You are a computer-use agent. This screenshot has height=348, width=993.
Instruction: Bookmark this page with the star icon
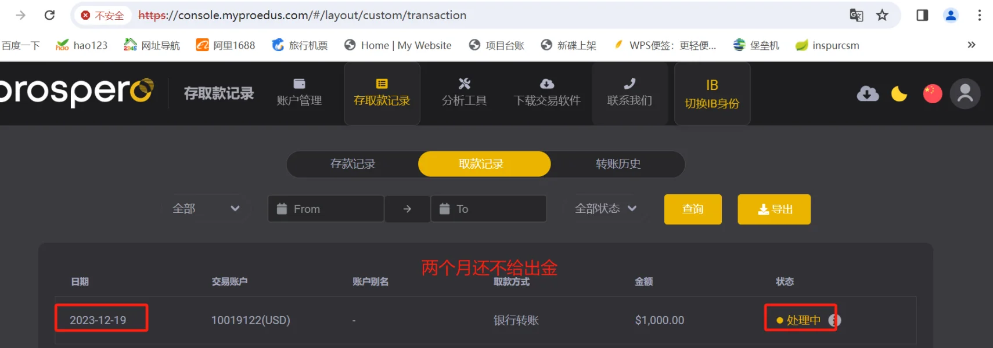pyautogui.click(x=882, y=15)
